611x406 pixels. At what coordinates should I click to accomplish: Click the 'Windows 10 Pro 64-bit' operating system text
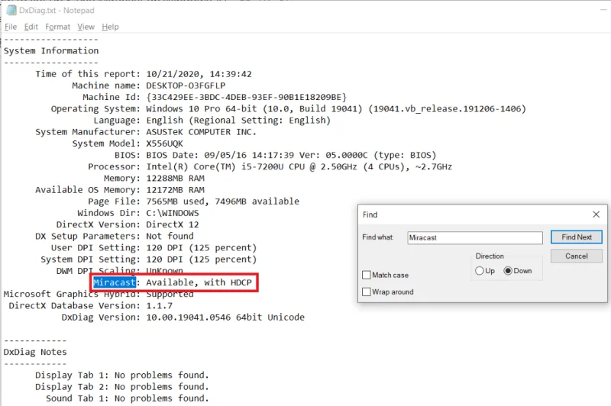[202, 108]
